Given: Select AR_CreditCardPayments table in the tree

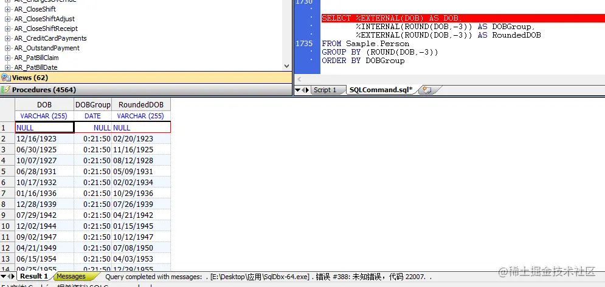Looking at the screenshot, I should [x=50, y=38].
